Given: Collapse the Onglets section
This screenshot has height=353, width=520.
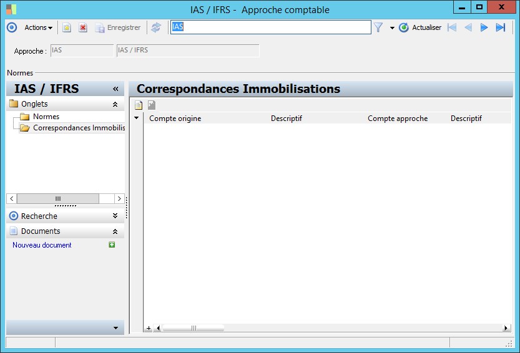Looking at the screenshot, I should point(115,104).
